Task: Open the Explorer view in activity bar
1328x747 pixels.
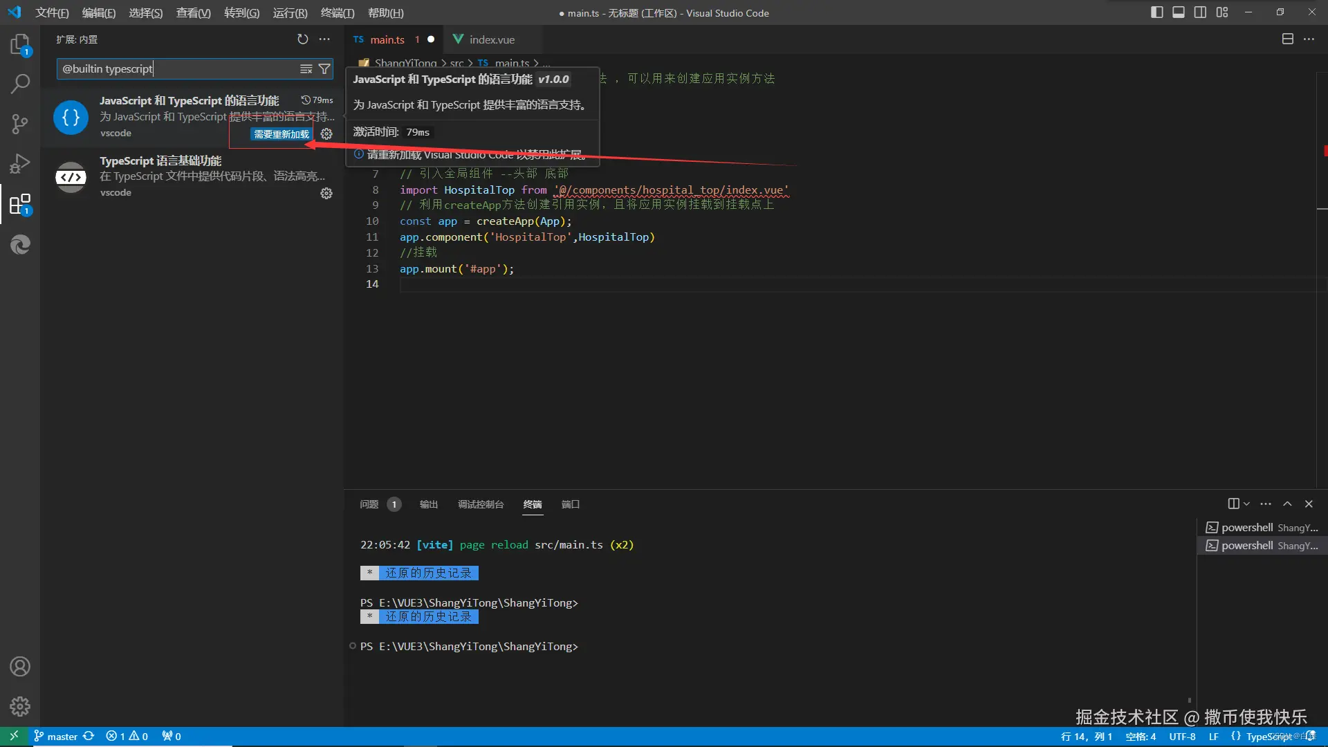Action: click(x=19, y=45)
